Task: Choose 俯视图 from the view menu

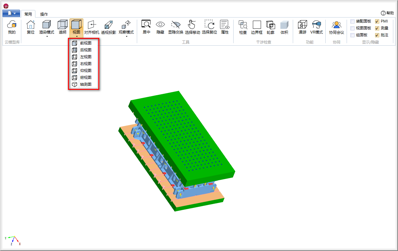Action: pyautogui.click(x=84, y=78)
